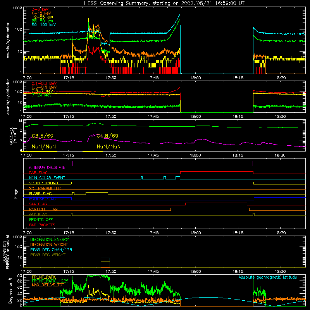Click the PARTICLE_FLAG label
The height and width of the screenshot is (310, 310).
(43, 209)
